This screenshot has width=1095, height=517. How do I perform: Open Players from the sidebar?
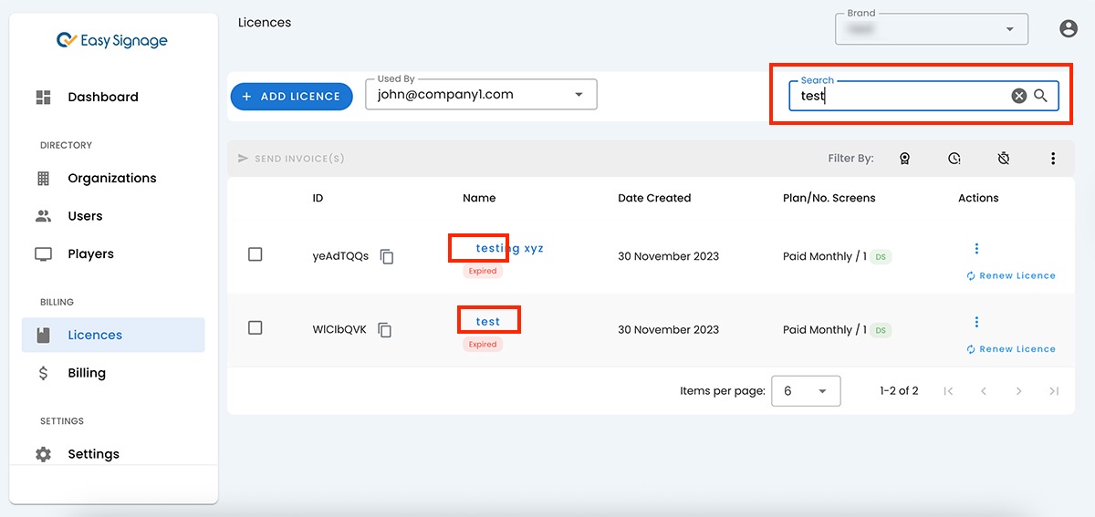point(90,253)
